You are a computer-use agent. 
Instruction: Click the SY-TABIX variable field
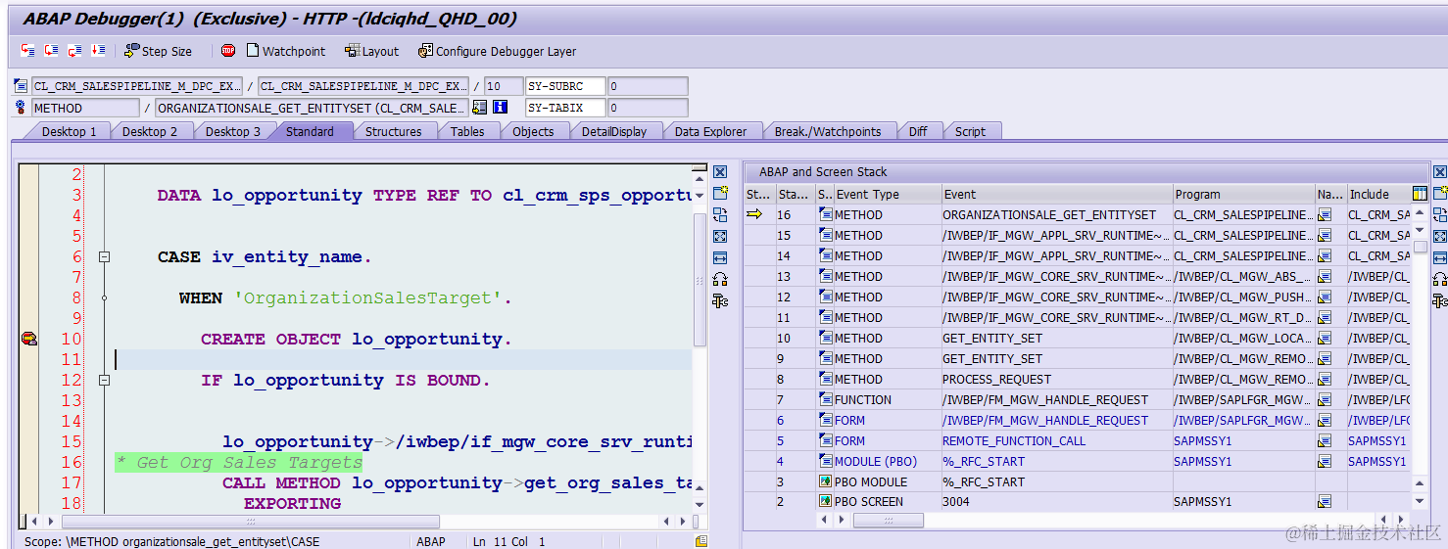[565, 108]
